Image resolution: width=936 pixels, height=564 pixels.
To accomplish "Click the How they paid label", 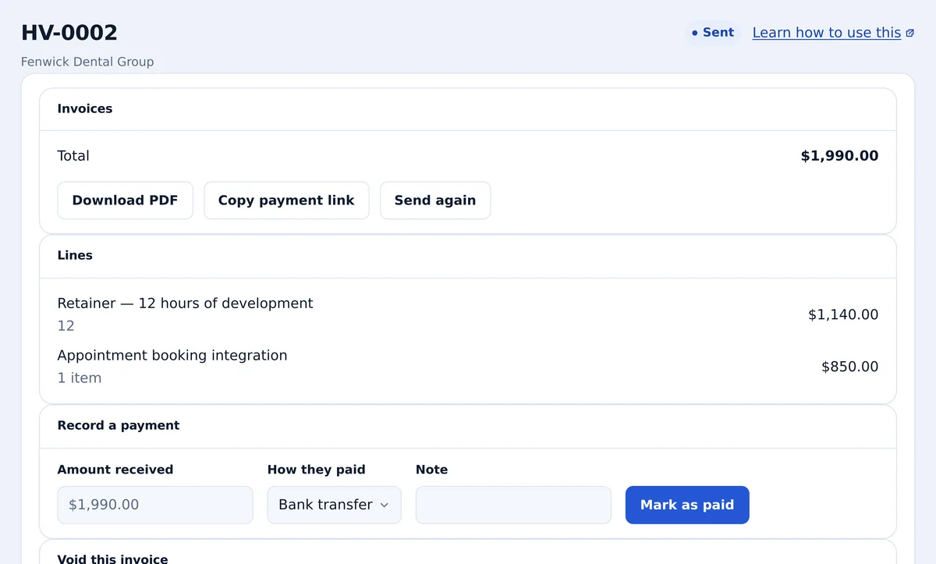I will (316, 470).
